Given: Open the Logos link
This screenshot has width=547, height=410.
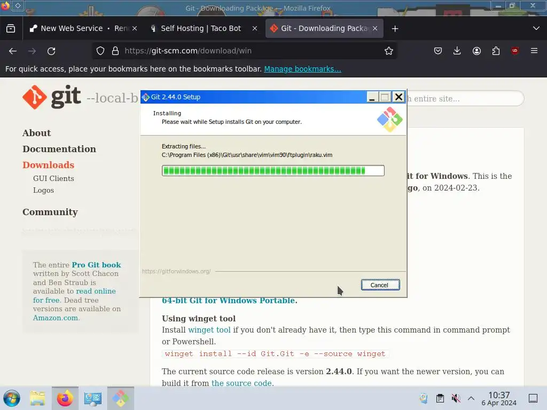Looking at the screenshot, I should 43,191.
